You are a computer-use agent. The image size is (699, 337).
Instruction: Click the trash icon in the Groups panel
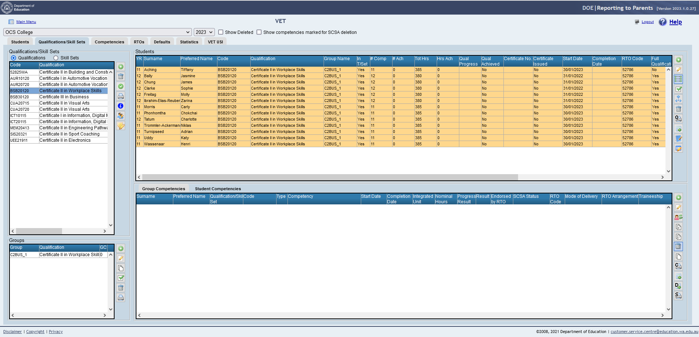[121, 288]
